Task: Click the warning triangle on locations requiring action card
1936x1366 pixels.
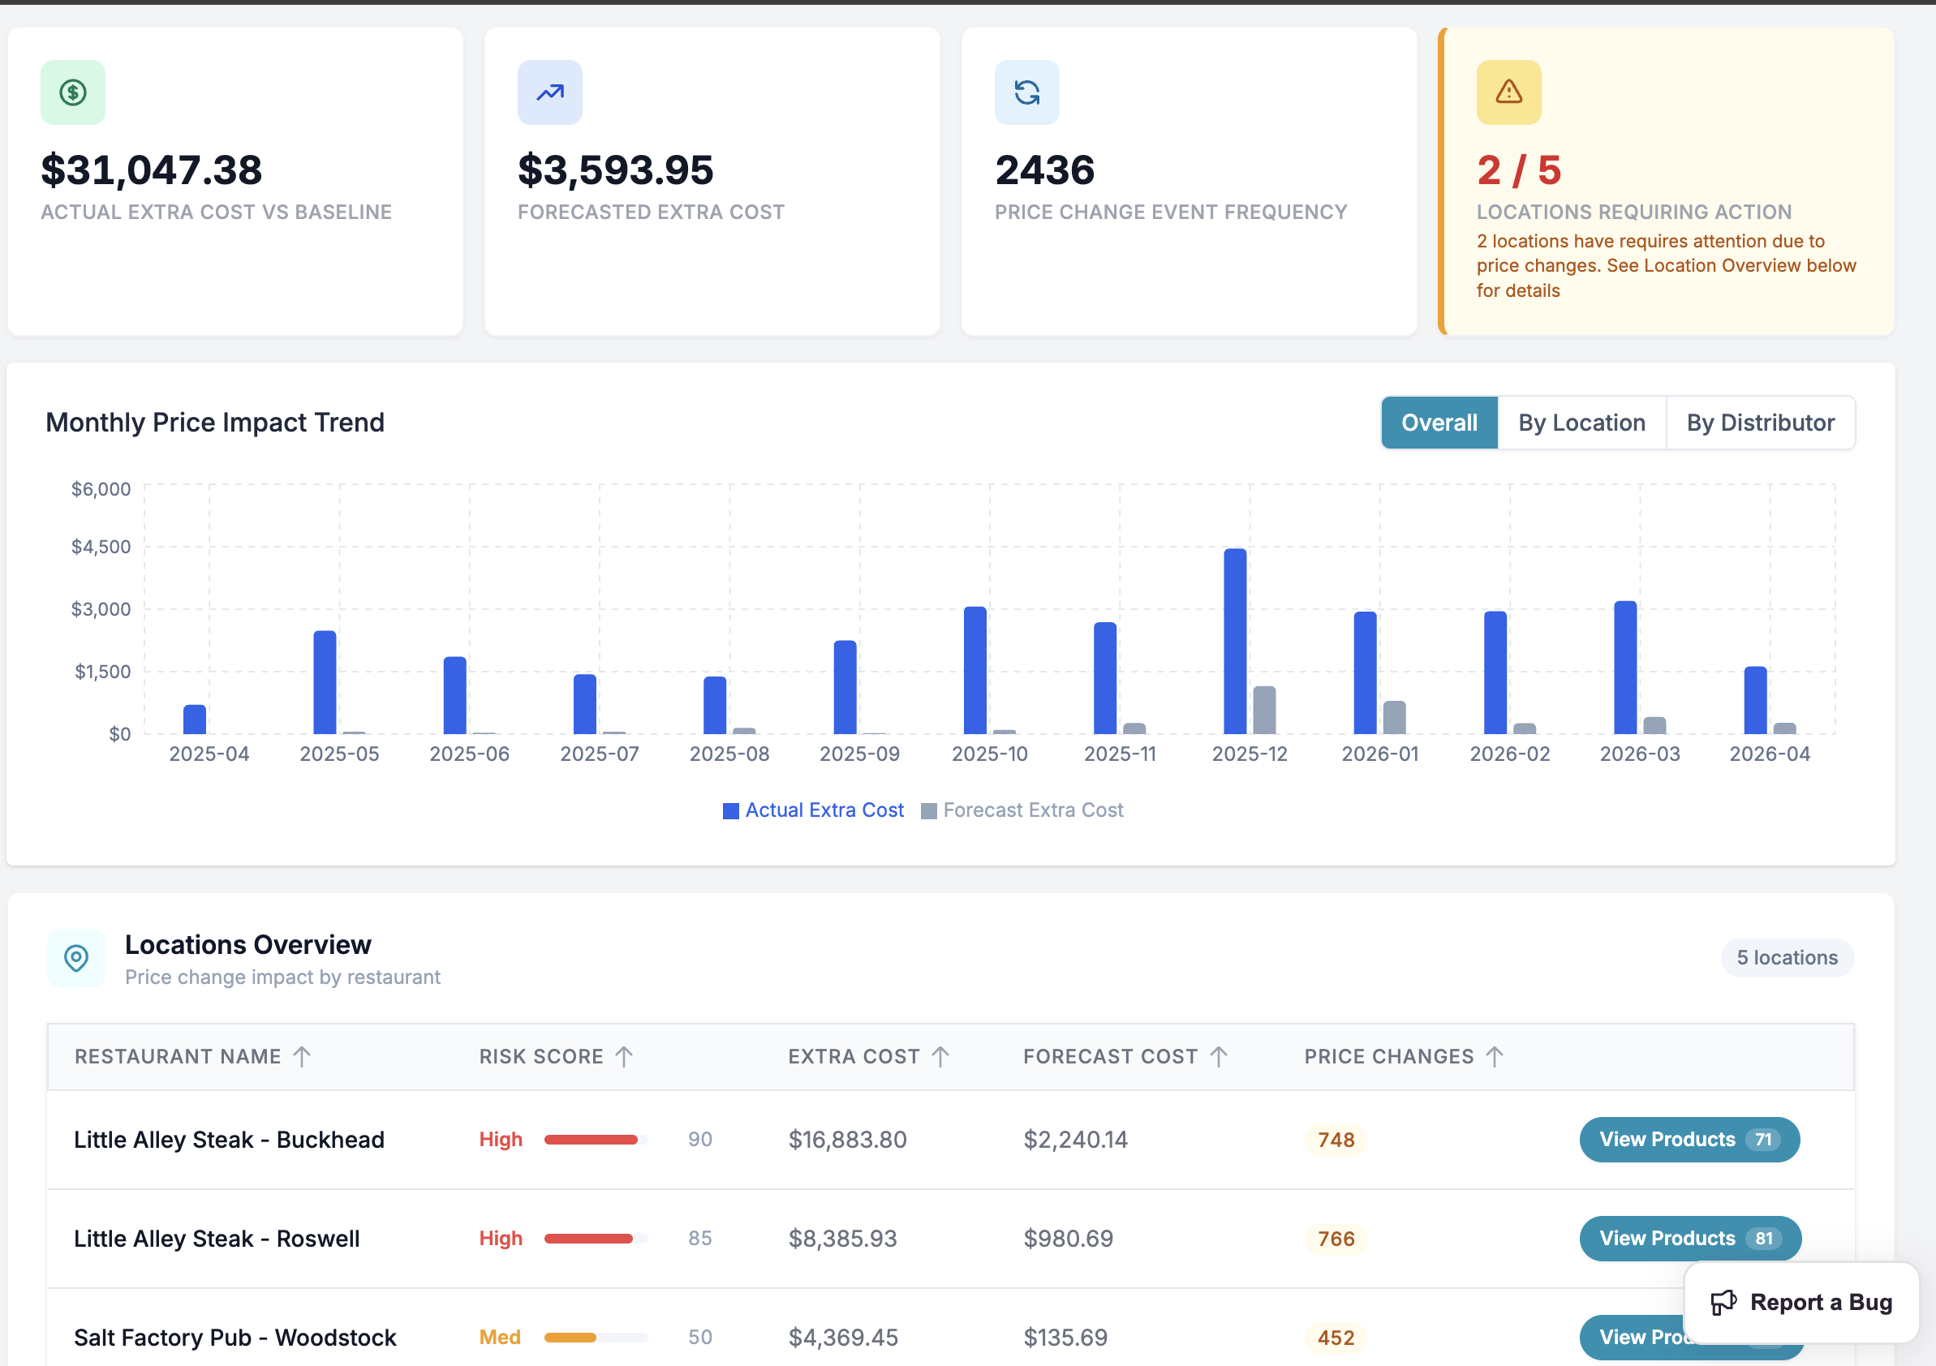Action: tap(1508, 92)
